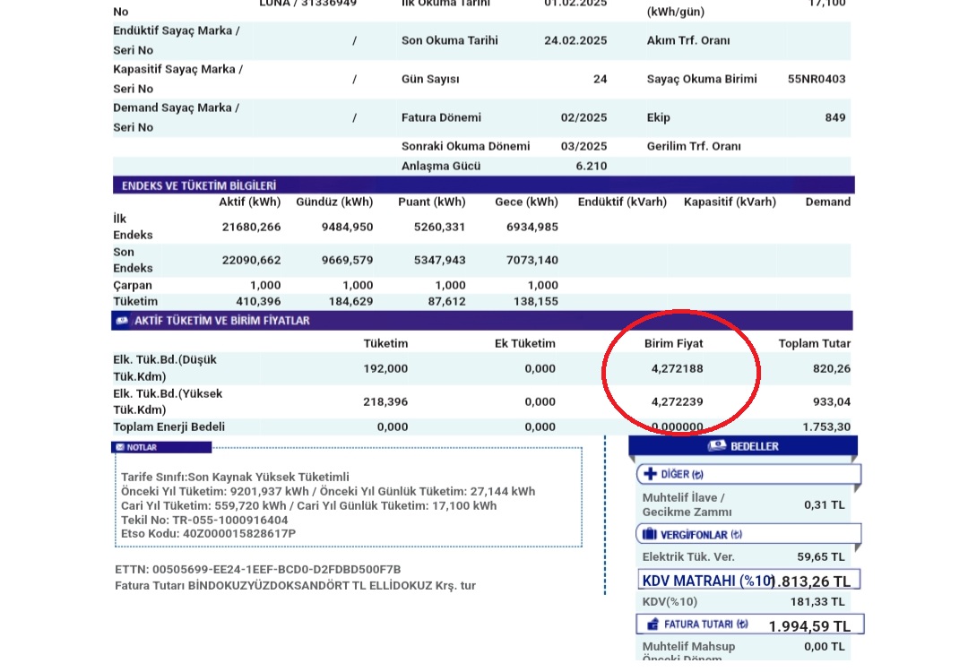The image size is (968, 672).
Task: Select İlk Endeks Aktif value 21680,266
Action: 251,227
